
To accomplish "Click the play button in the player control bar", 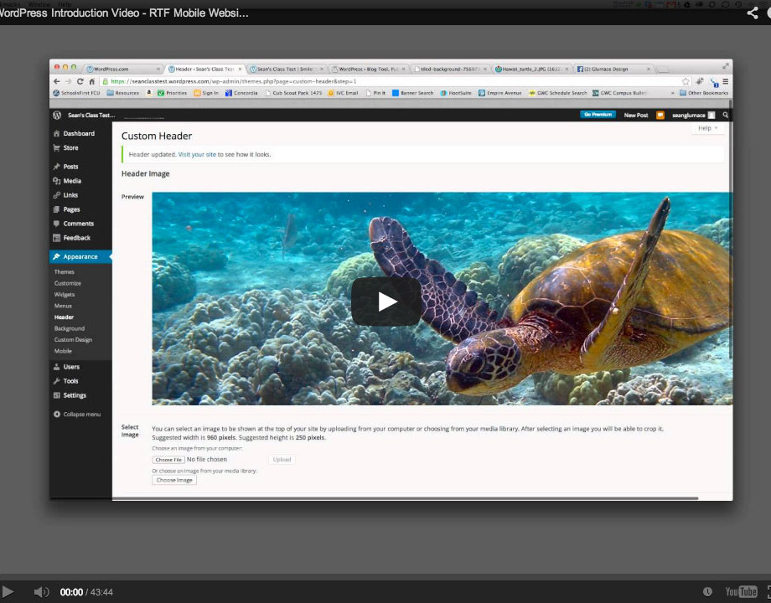I will coord(8,592).
